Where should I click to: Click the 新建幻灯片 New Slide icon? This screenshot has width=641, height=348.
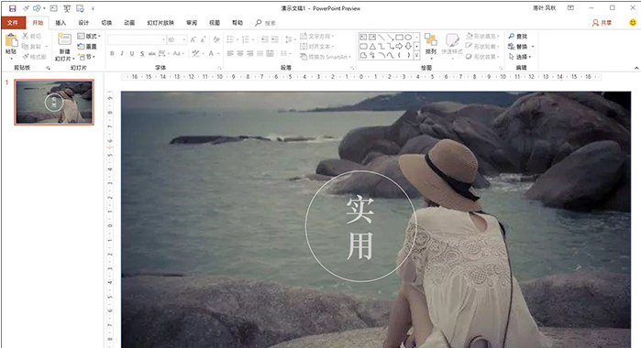click(x=64, y=39)
